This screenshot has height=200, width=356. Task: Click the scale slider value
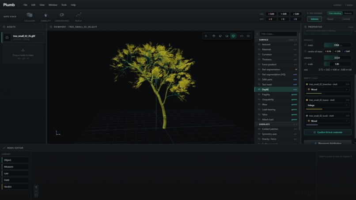(x=337, y=64)
